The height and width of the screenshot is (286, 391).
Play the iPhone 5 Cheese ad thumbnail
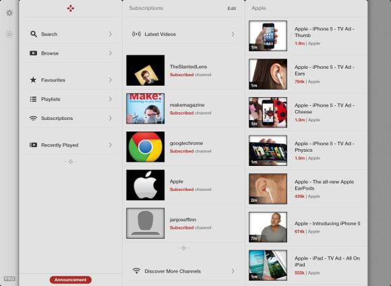[x=268, y=112]
